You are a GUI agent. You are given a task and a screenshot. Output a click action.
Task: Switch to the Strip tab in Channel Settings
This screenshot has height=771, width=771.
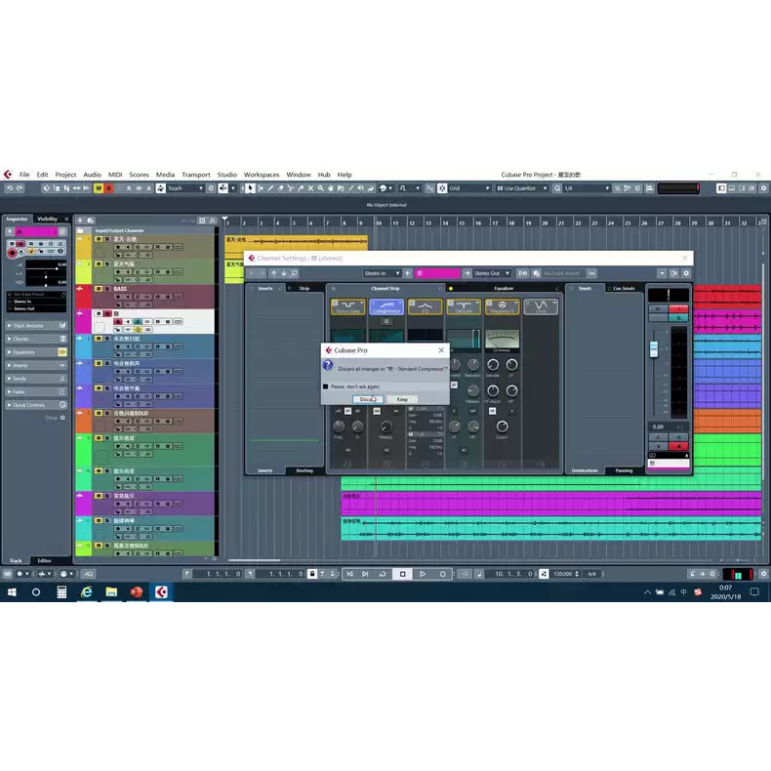click(x=304, y=289)
